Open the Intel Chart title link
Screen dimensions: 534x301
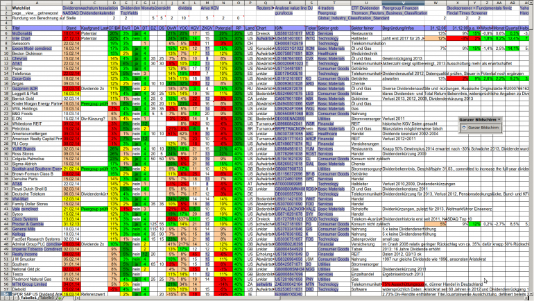(x=21, y=38)
